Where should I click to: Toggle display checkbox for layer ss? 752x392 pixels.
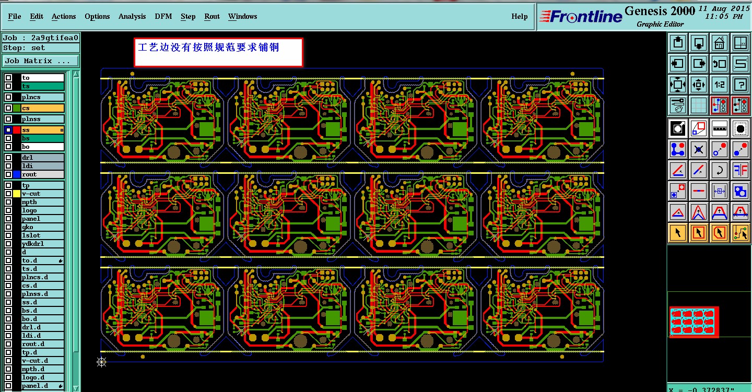tap(8, 130)
